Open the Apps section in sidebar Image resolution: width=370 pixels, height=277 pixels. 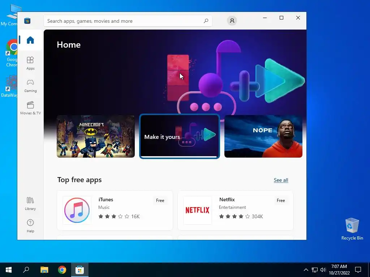click(30, 63)
